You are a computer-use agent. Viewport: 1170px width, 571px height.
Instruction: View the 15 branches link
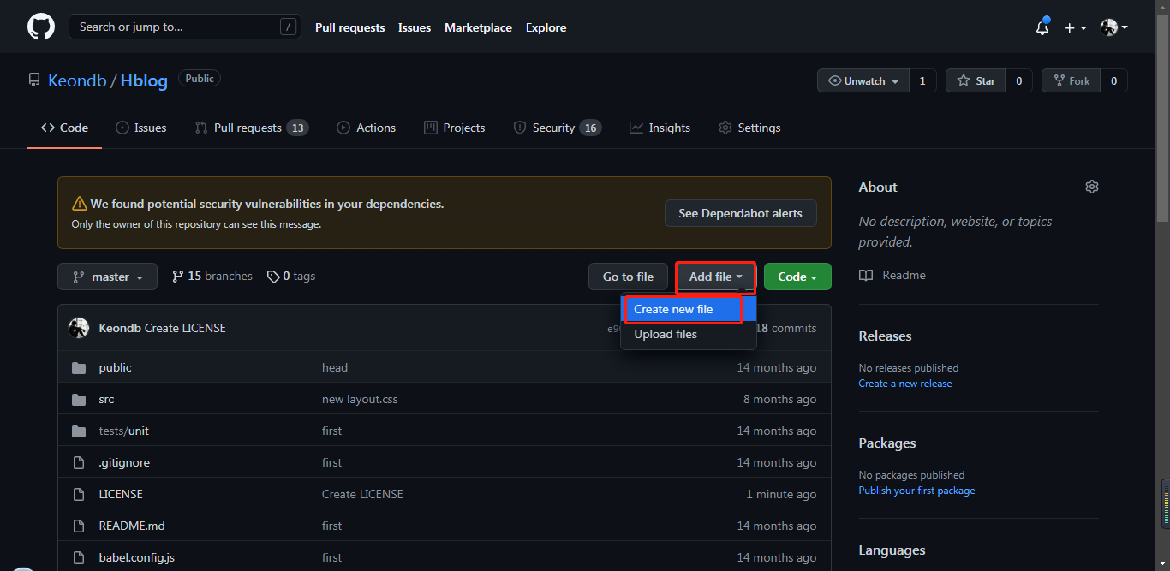pos(212,277)
